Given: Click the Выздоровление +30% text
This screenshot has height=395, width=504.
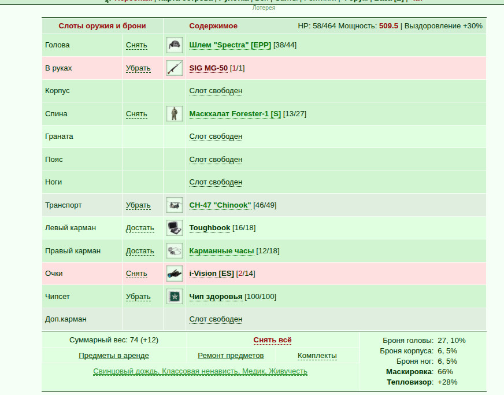Looking at the screenshot, I should click(x=443, y=25).
